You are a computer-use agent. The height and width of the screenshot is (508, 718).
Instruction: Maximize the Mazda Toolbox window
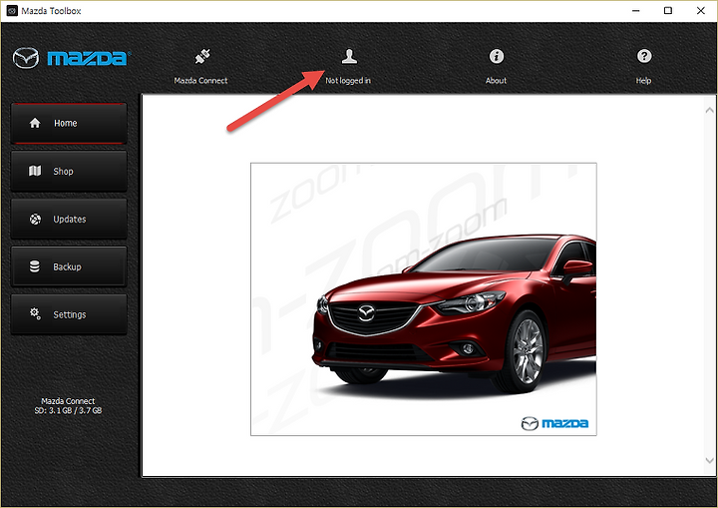(668, 11)
